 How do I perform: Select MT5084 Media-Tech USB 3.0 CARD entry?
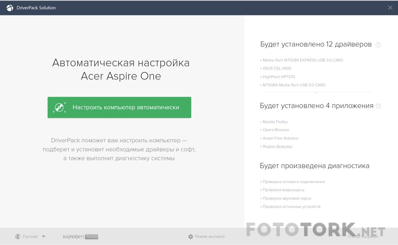coord(293,85)
